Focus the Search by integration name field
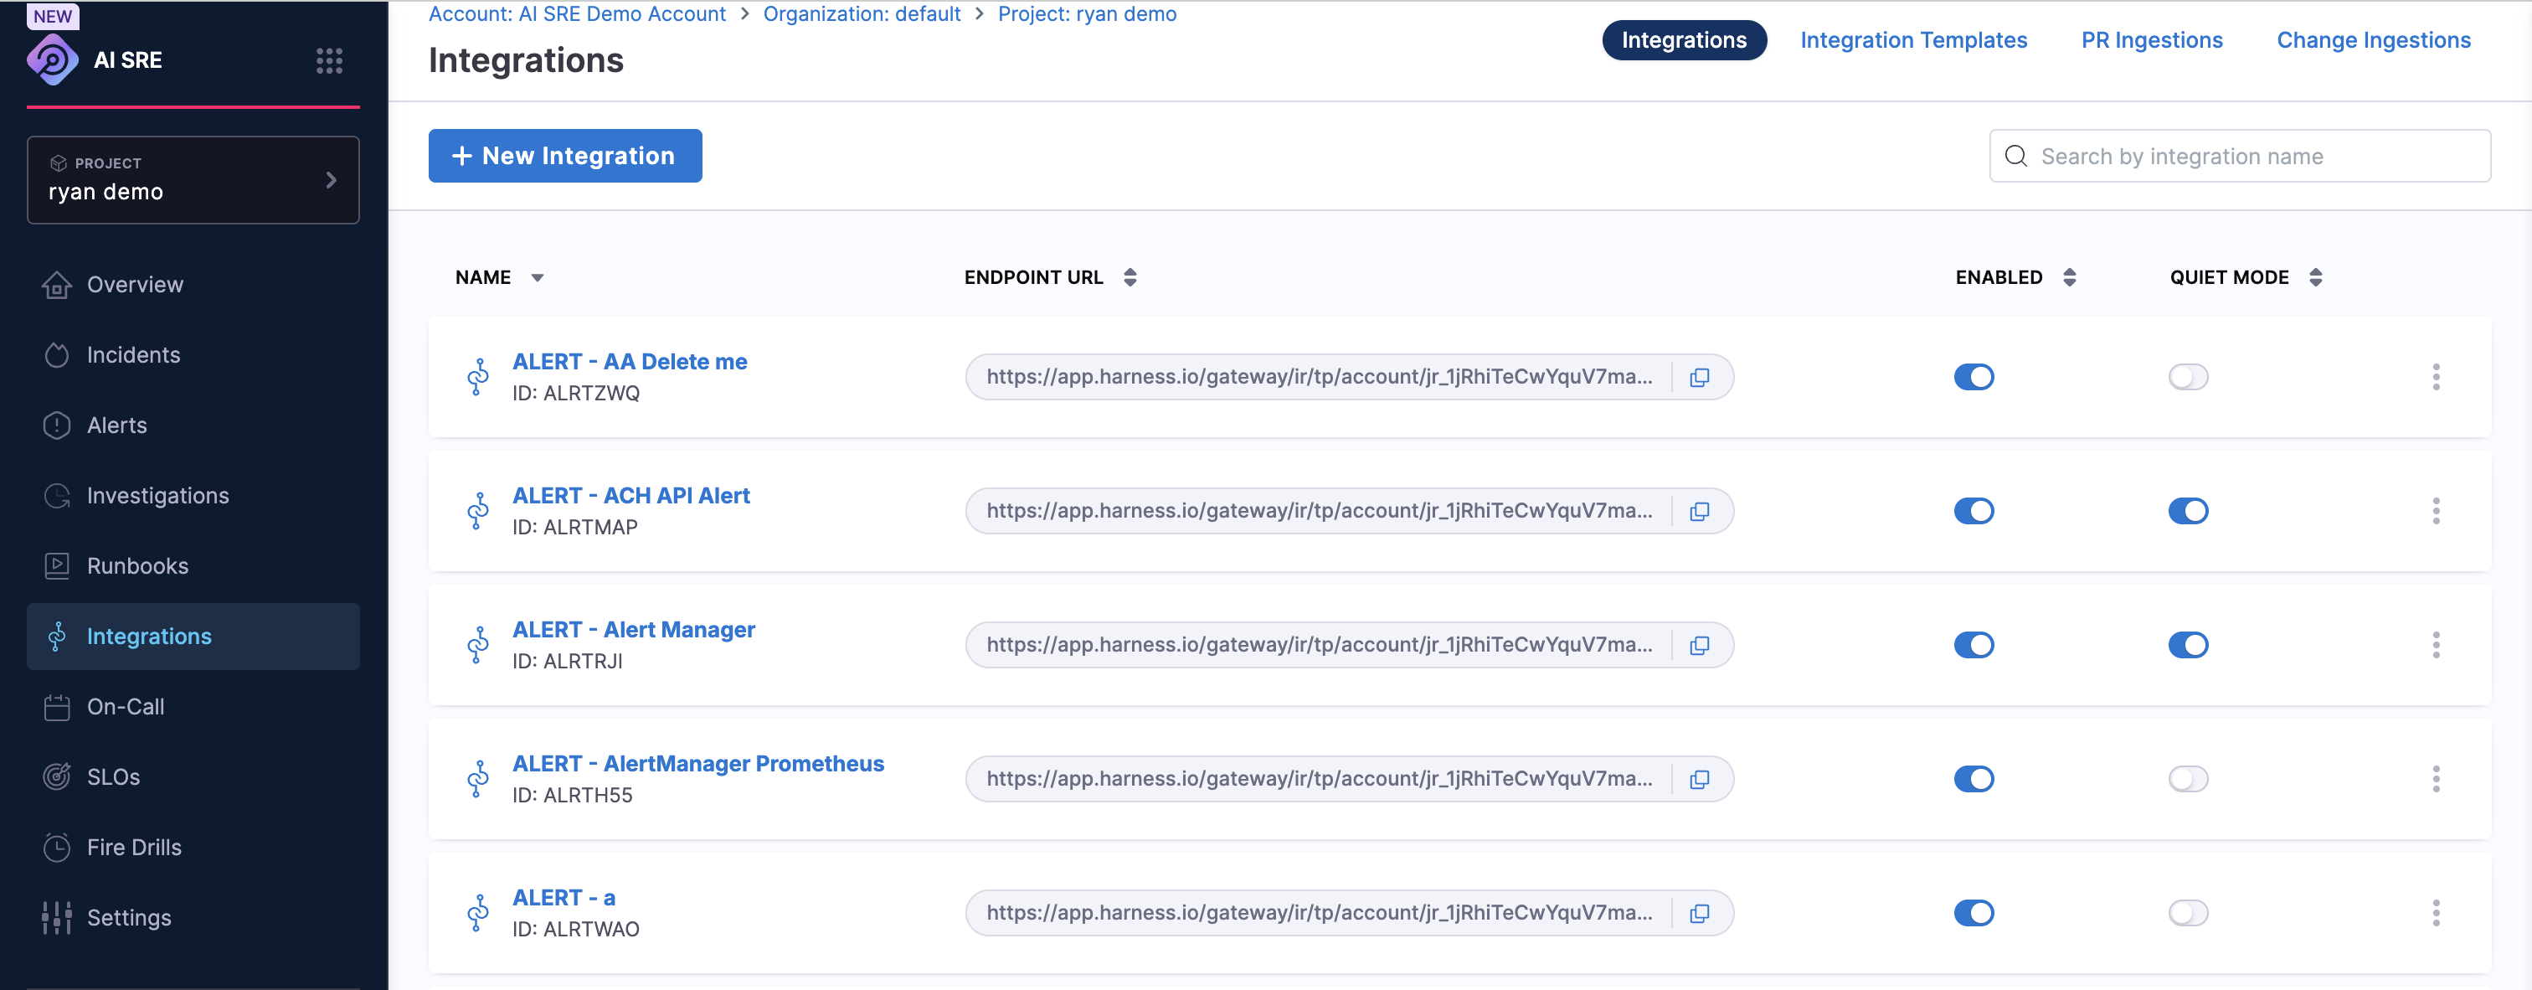 [2240, 157]
